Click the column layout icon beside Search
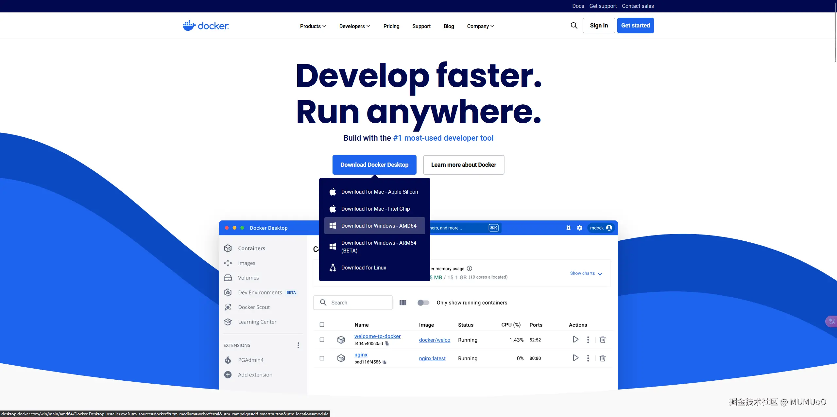Image resolution: width=837 pixels, height=417 pixels. click(x=403, y=303)
